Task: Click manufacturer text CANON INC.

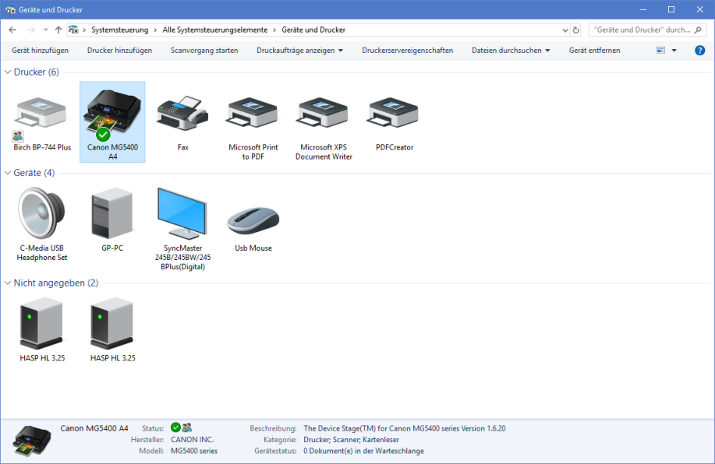Action: (x=192, y=440)
